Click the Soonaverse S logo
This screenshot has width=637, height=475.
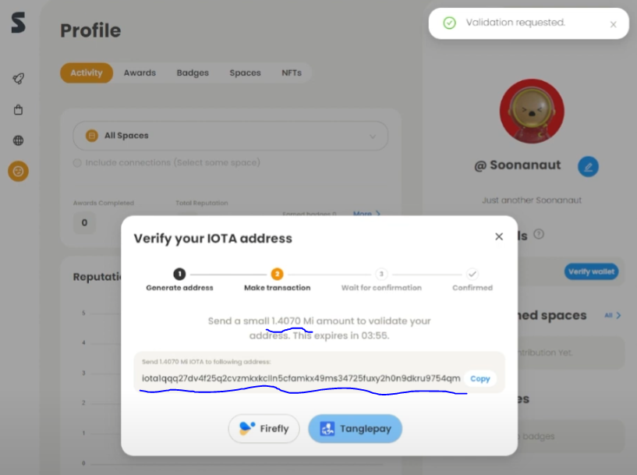tap(18, 23)
